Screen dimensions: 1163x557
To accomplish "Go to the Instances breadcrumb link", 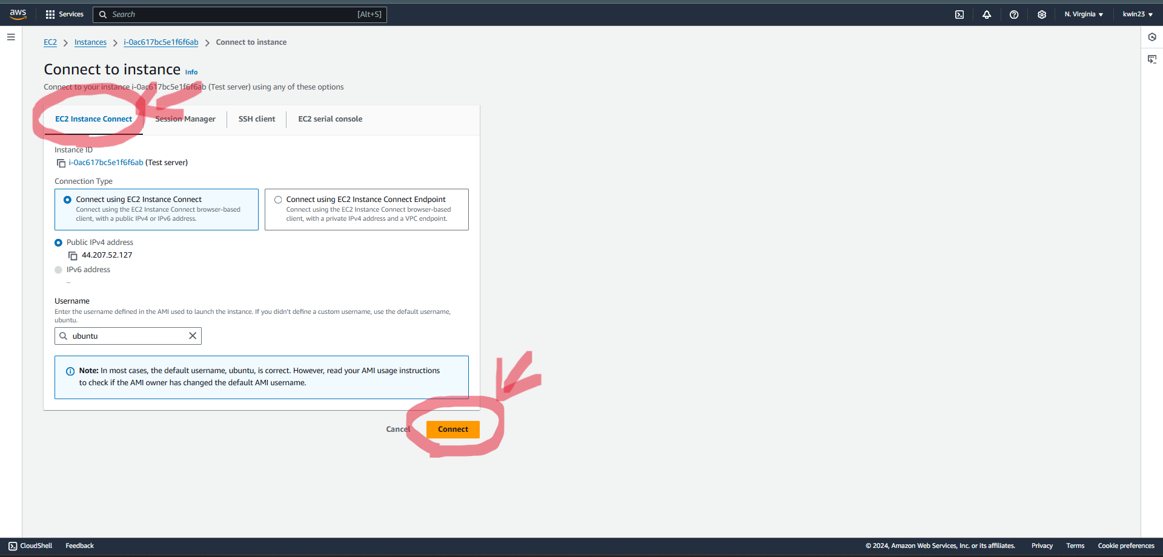I will (90, 42).
